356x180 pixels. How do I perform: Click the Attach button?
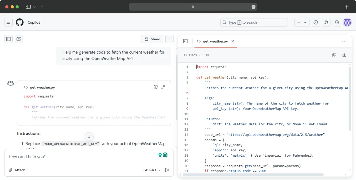pyautogui.click(x=17, y=170)
